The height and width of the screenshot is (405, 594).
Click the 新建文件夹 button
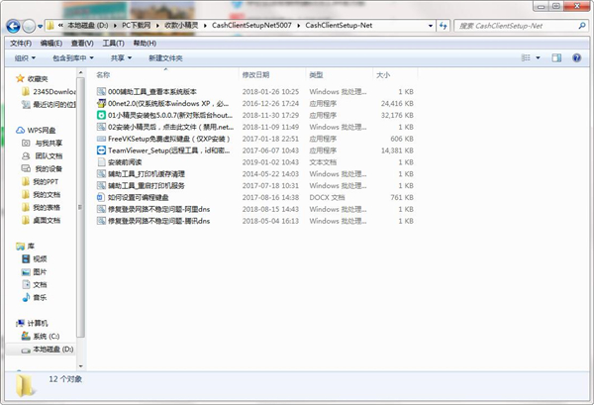(165, 58)
